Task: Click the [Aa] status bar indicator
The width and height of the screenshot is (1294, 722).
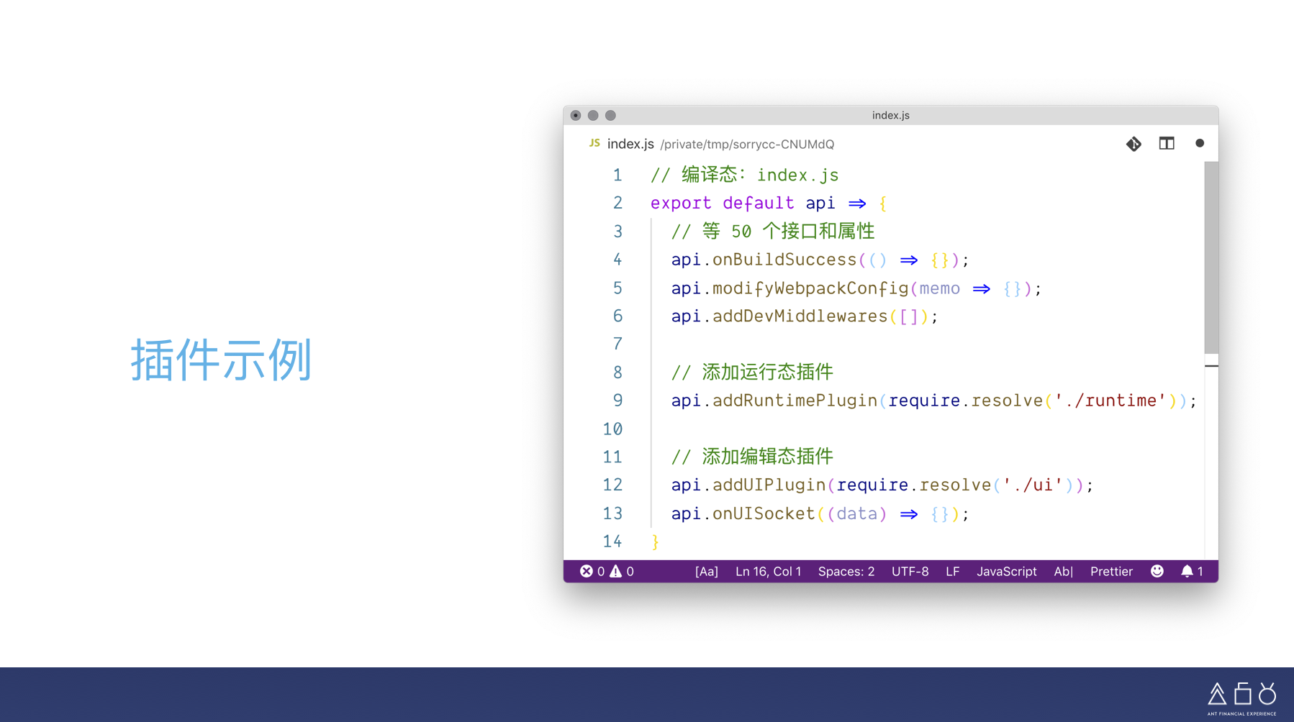Action: [706, 571]
